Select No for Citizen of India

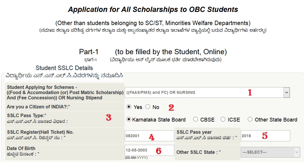pyautogui.click(x=148, y=107)
